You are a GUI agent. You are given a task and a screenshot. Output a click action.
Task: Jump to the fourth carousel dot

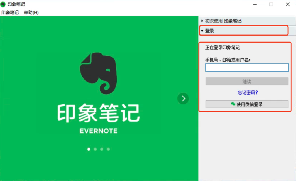(x=108, y=149)
